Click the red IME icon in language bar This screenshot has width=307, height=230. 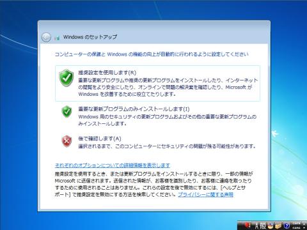pos(248,226)
